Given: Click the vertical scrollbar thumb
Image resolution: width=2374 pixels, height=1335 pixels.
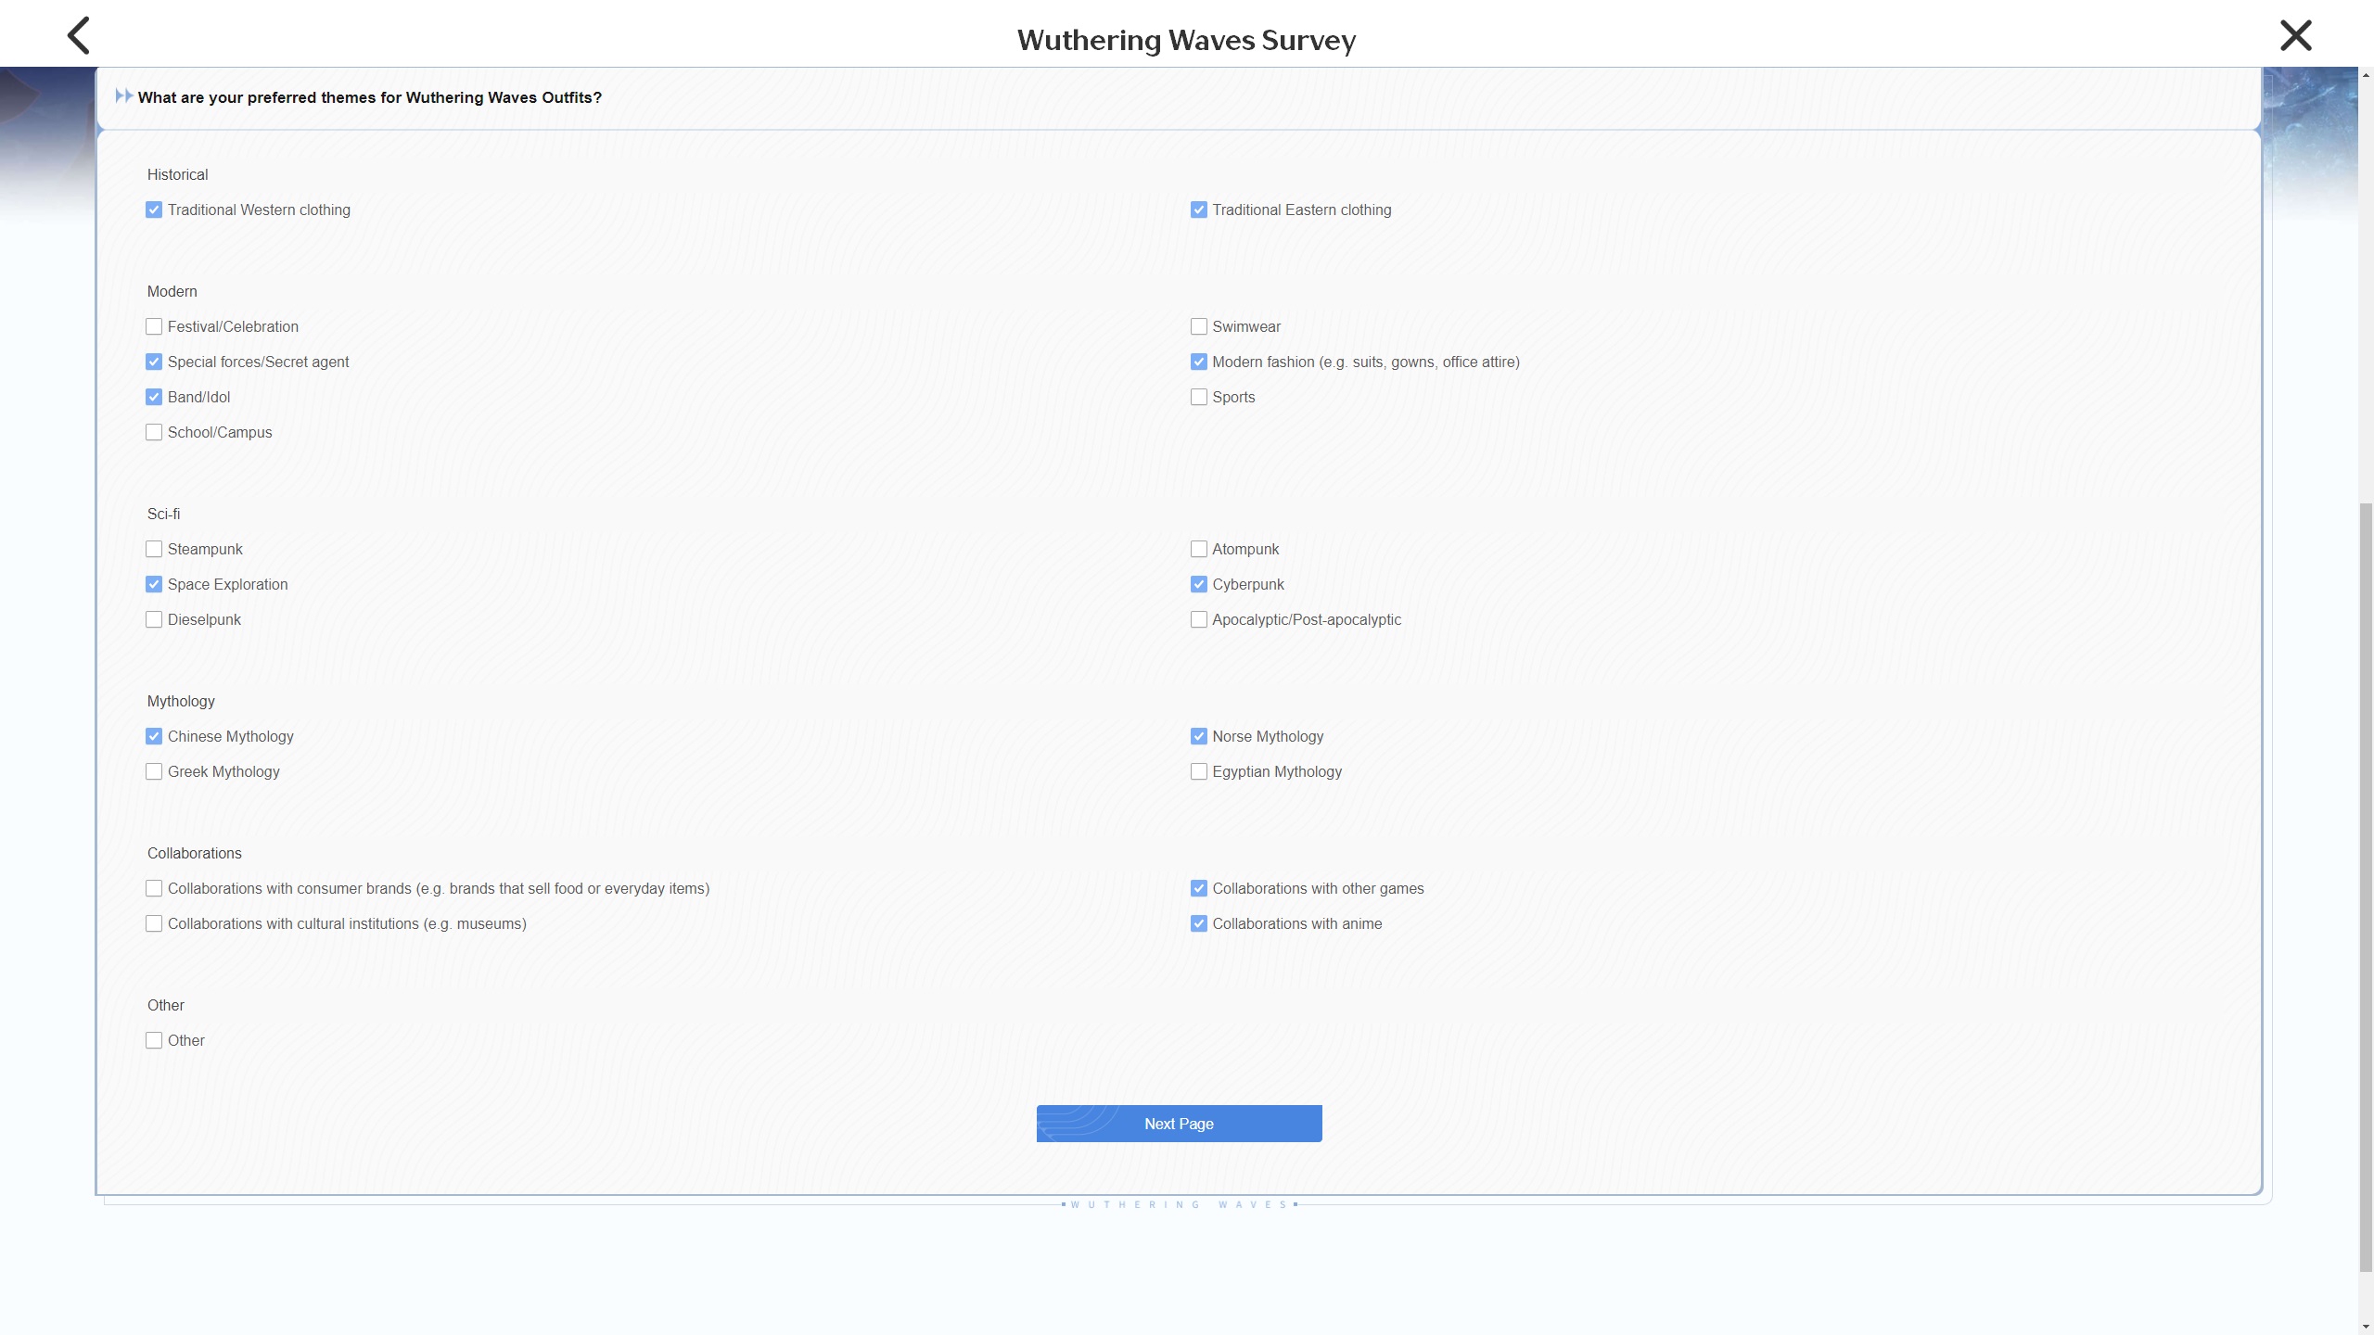Looking at the screenshot, I should 2366,887.
